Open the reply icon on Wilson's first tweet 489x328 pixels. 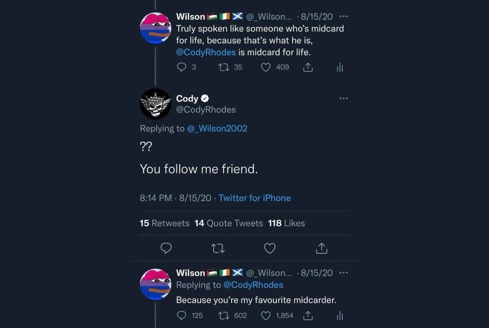click(181, 67)
